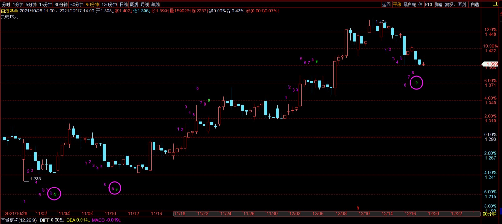Click the yellow panel layout icon
The width and height of the screenshot is (502, 224).
(x=495, y=4)
